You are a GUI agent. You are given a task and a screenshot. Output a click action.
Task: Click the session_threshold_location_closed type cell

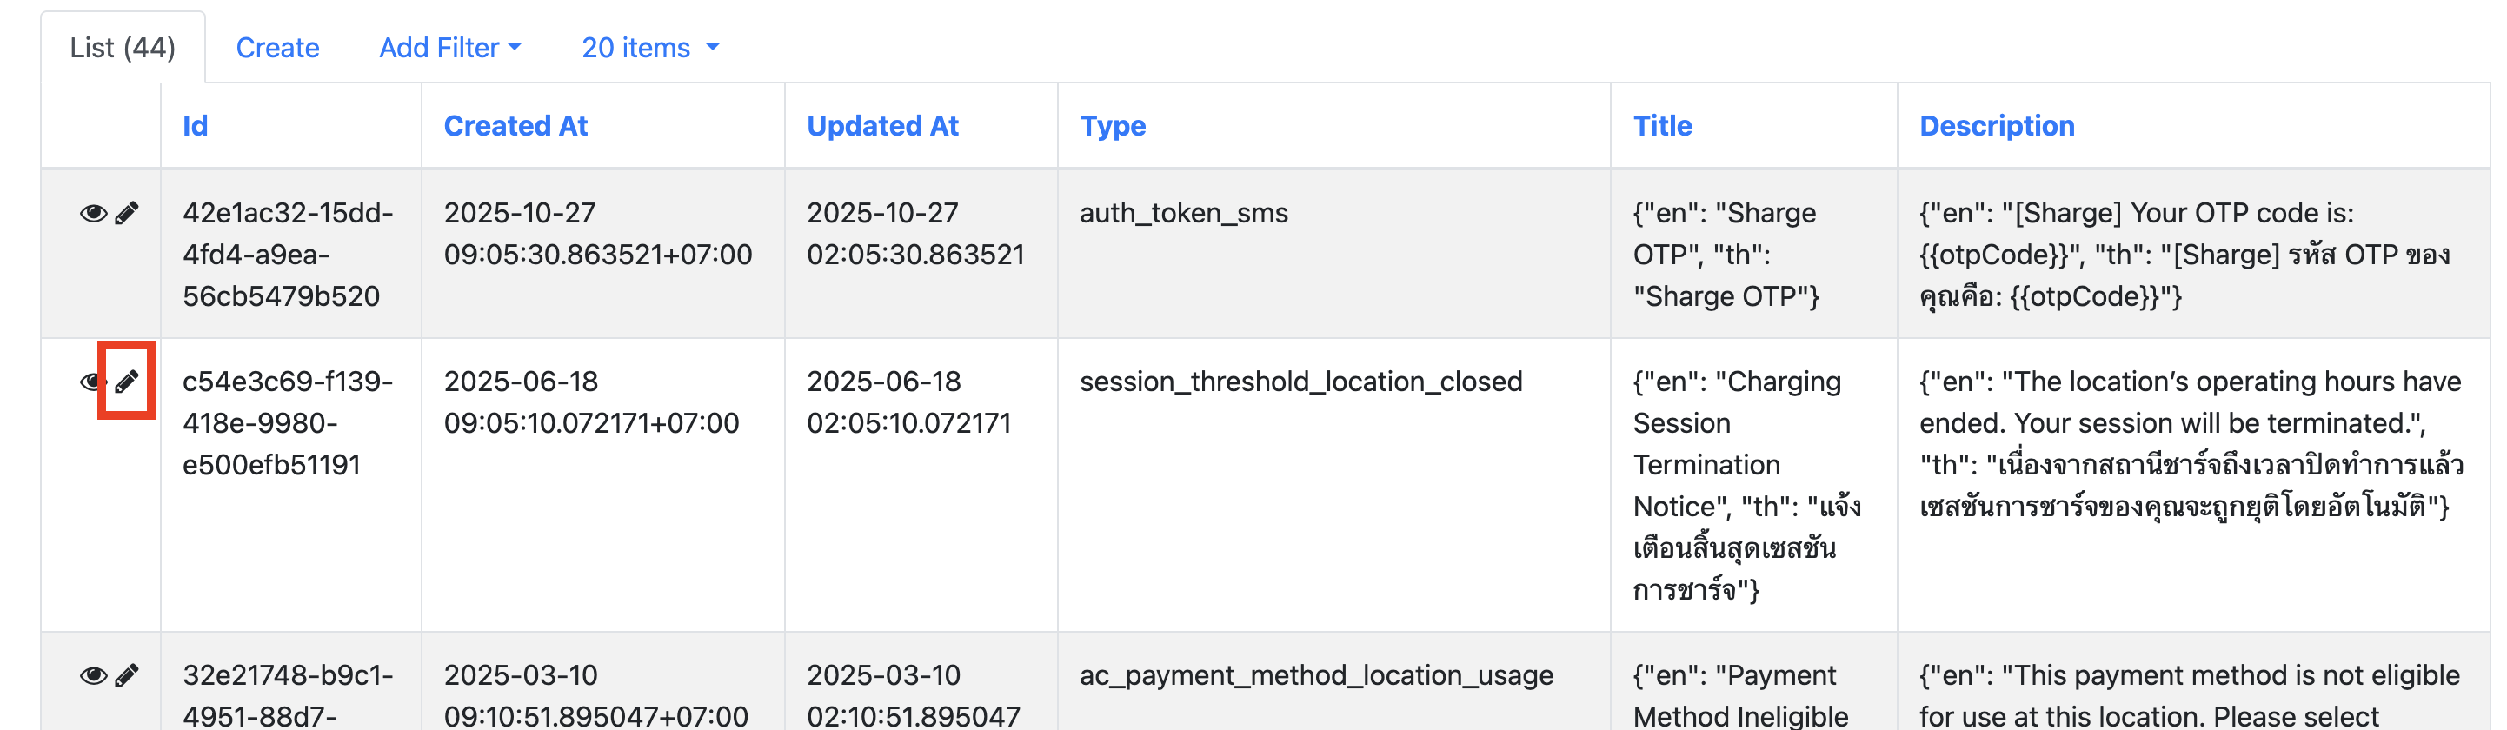point(1300,382)
